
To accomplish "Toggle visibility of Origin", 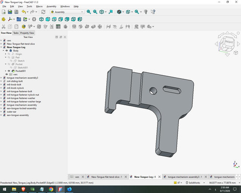I will tap(9, 54).
